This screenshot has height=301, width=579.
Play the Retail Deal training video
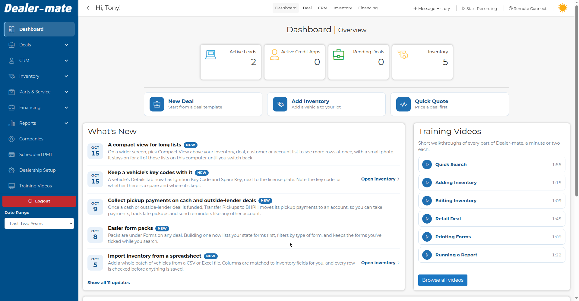pos(492,219)
